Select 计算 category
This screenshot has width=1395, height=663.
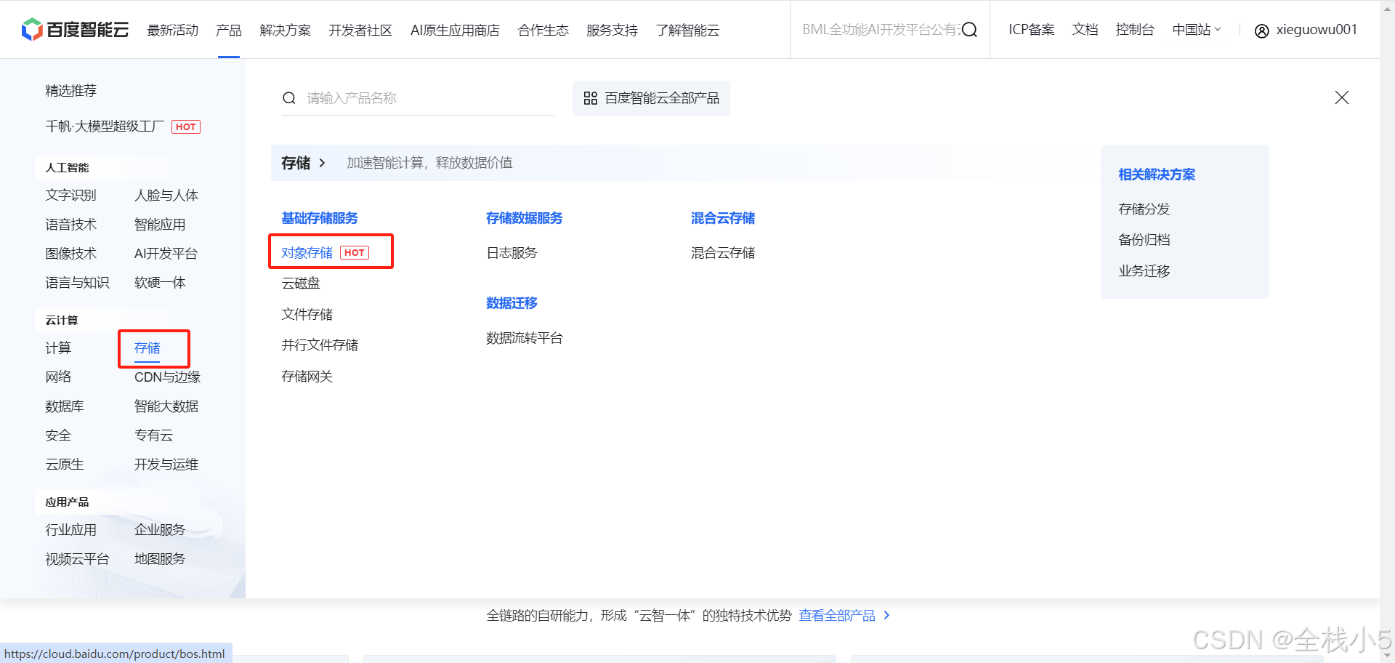(58, 348)
